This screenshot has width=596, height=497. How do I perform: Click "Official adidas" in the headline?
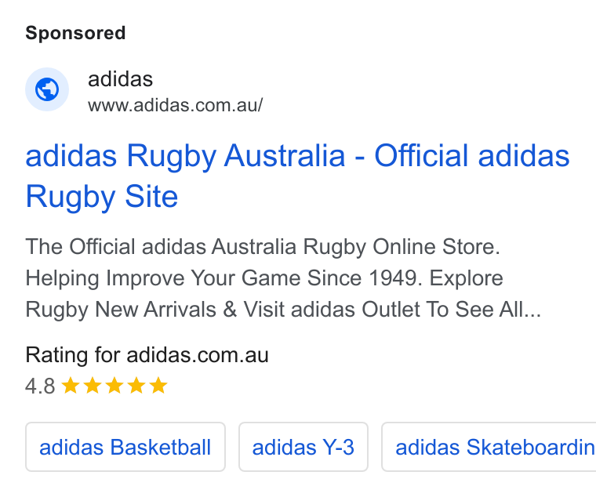tap(472, 156)
